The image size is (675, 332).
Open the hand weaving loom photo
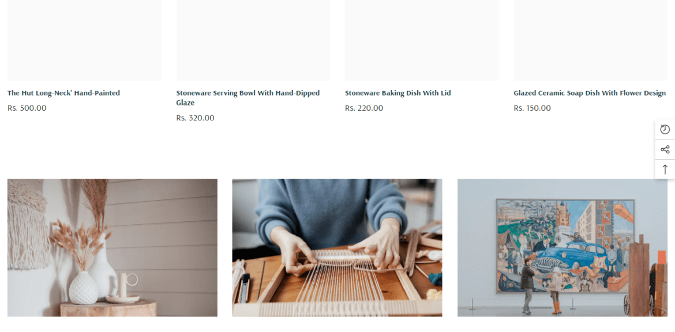tap(337, 248)
